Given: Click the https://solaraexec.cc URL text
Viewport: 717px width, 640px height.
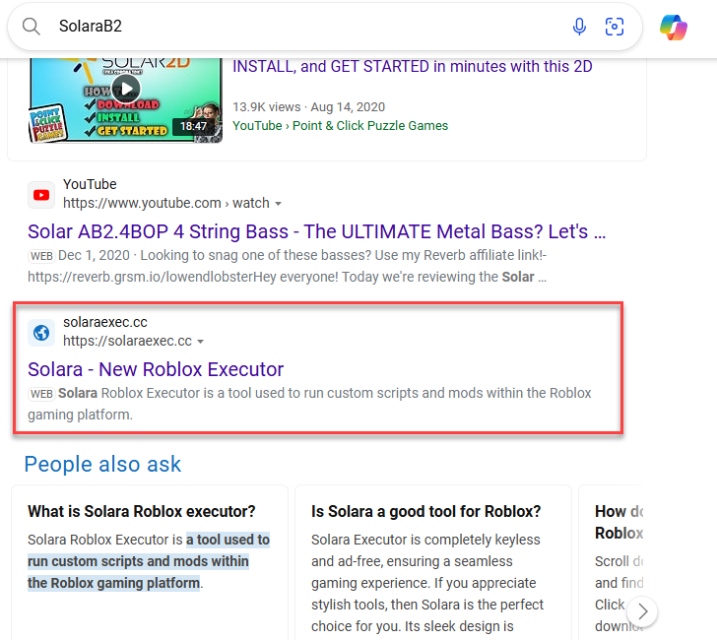Looking at the screenshot, I should [127, 342].
